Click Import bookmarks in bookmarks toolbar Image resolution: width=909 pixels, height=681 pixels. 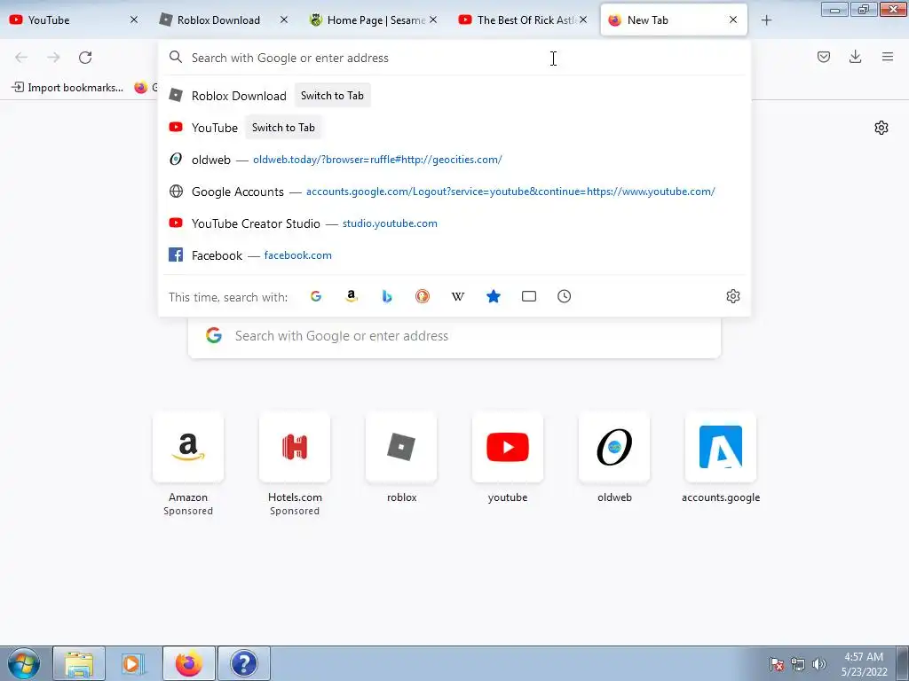tap(67, 88)
